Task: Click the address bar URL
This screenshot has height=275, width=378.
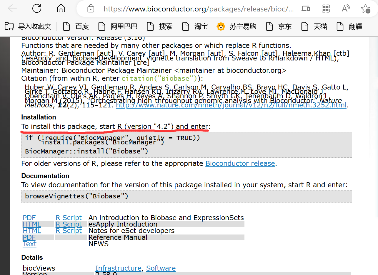Action: pos(199,9)
